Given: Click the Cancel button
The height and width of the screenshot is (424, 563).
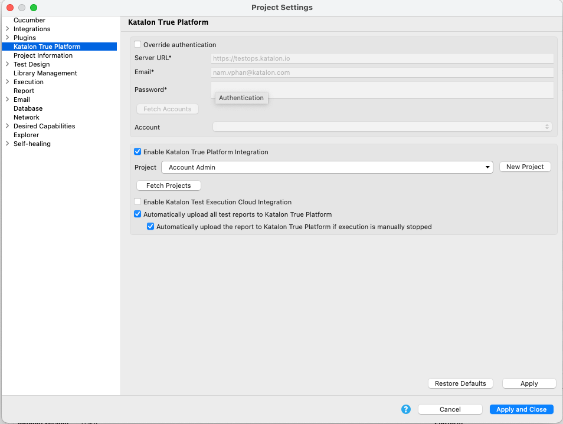Looking at the screenshot, I should (450, 409).
